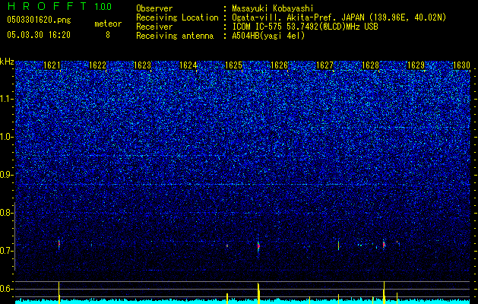Click the 'Receiving Location' label
The width and height of the screenshot is (478, 304).
(177, 17)
